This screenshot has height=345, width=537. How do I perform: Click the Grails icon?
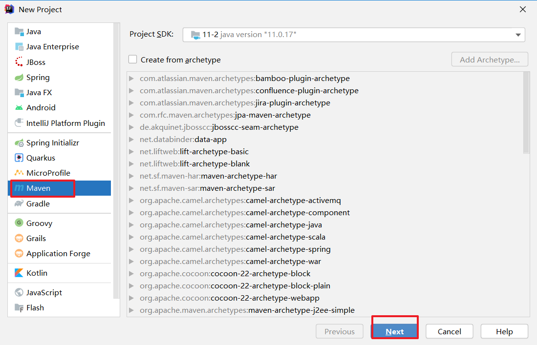[19, 238]
